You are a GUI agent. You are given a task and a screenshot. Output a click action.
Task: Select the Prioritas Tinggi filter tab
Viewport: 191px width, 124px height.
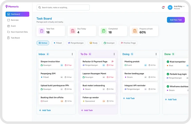(128, 43)
